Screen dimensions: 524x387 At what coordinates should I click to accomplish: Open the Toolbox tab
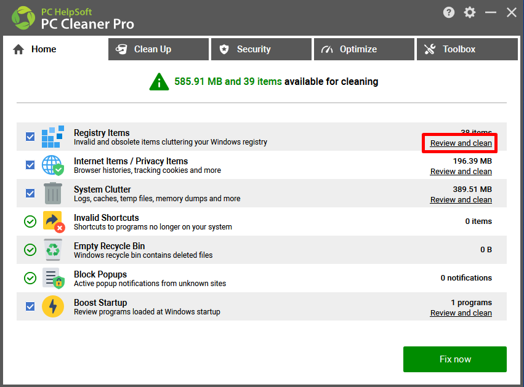pos(467,49)
